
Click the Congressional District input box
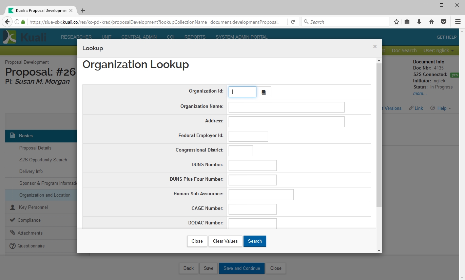coord(240,151)
